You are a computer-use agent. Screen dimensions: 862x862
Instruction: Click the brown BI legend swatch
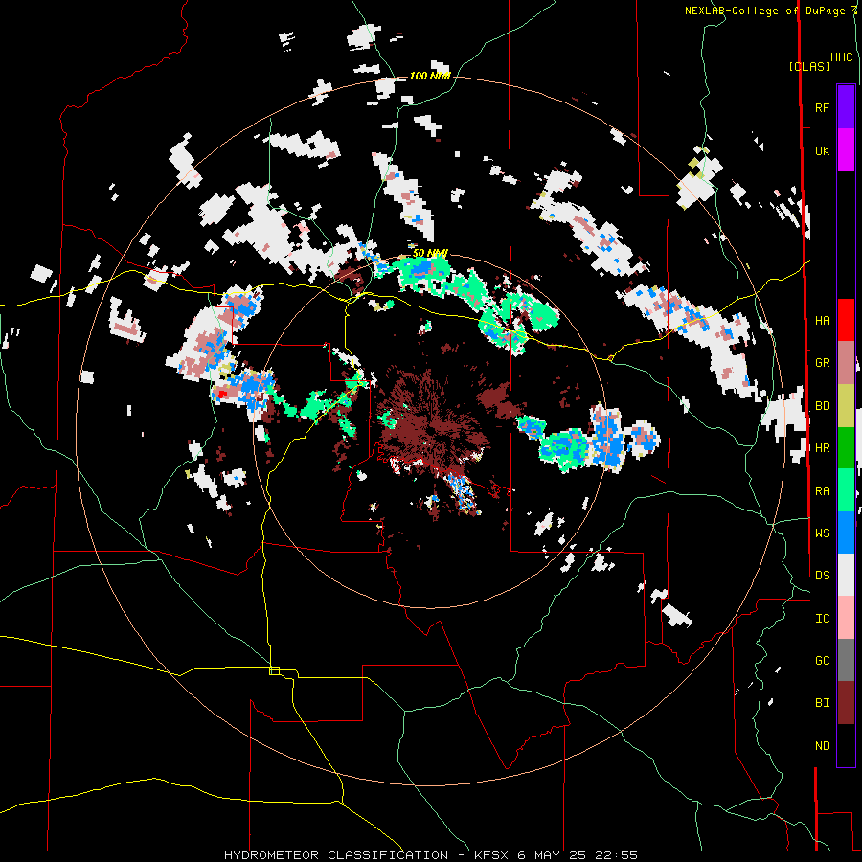846,703
